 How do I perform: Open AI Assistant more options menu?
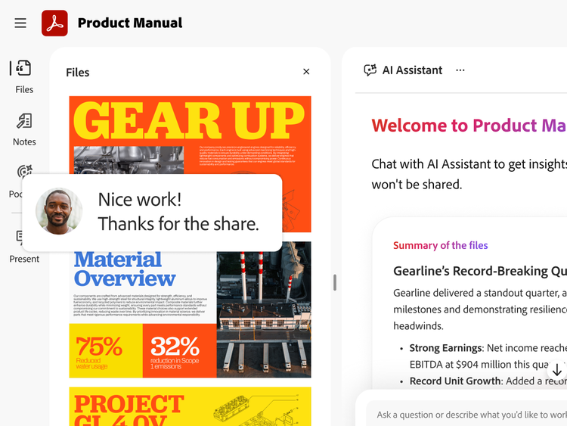point(460,70)
